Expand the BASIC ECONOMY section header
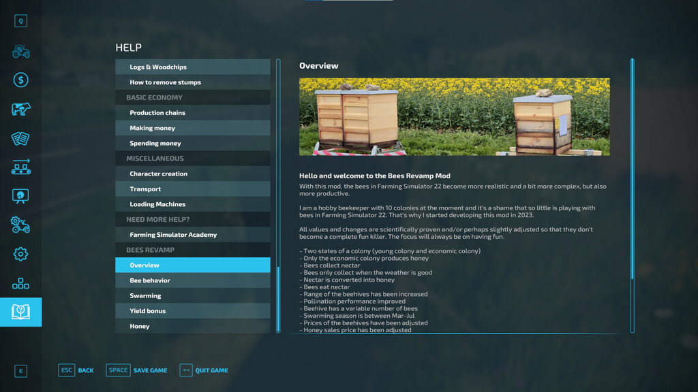This screenshot has height=392, width=698. (x=192, y=97)
